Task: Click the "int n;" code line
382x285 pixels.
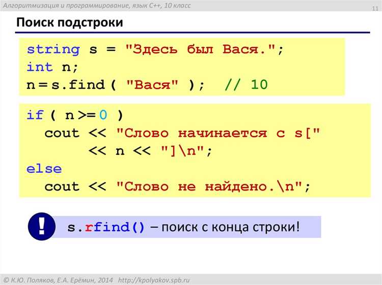Action: [52, 67]
